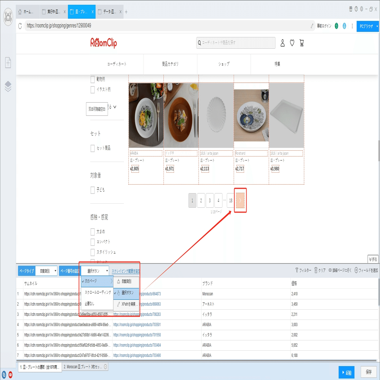
Task: Collapse the data panel with 折る button
Action: tap(373, 259)
